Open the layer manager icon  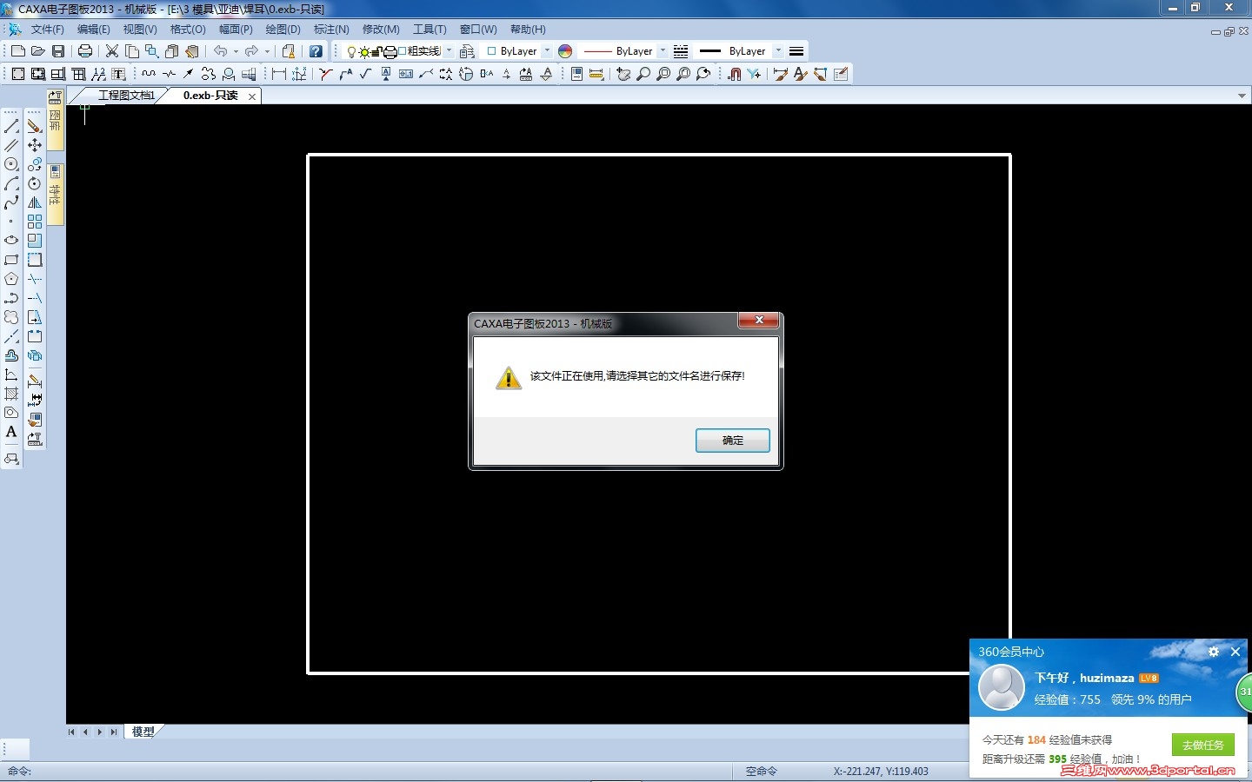coord(467,51)
